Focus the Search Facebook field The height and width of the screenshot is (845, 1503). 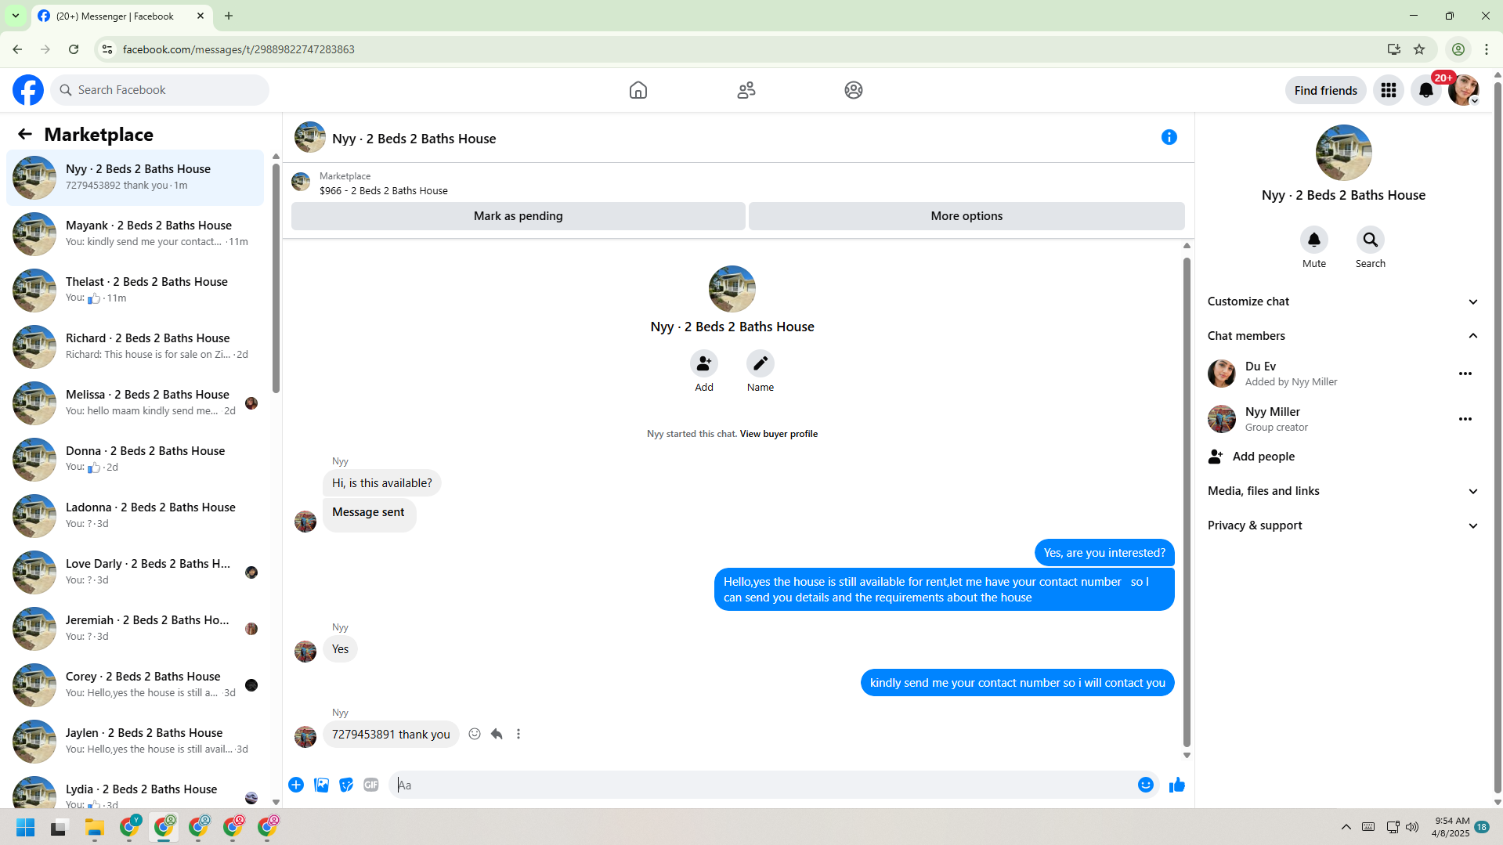click(x=160, y=90)
